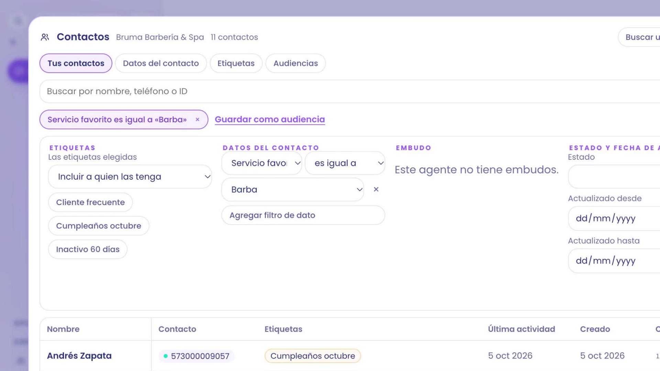The image size is (660, 371).
Task: Open the Servicio favorito field dropdown
Action: pyautogui.click(x=262, y=163)
